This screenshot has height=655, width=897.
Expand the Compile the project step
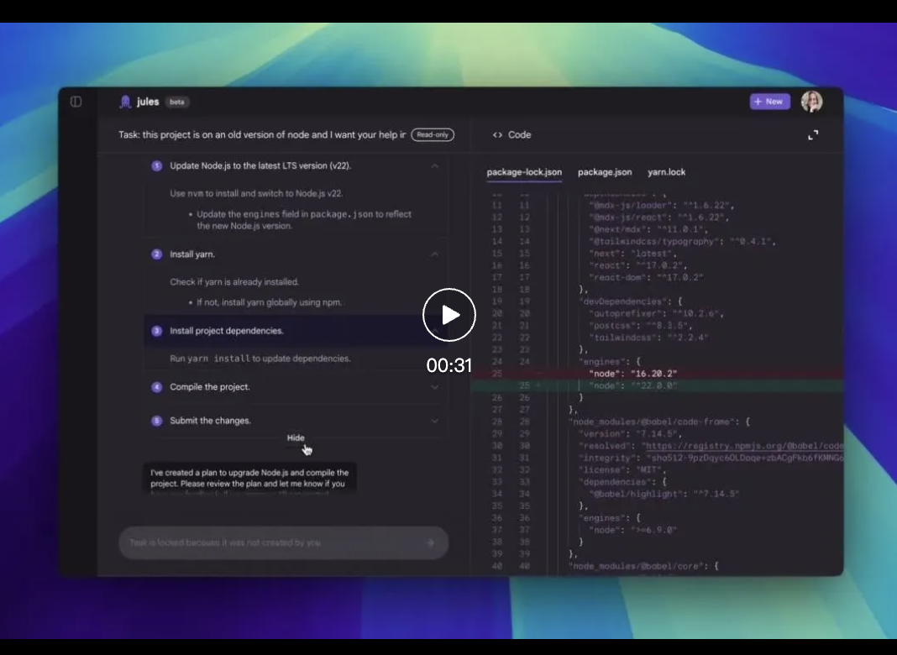[x=434, y=387]
